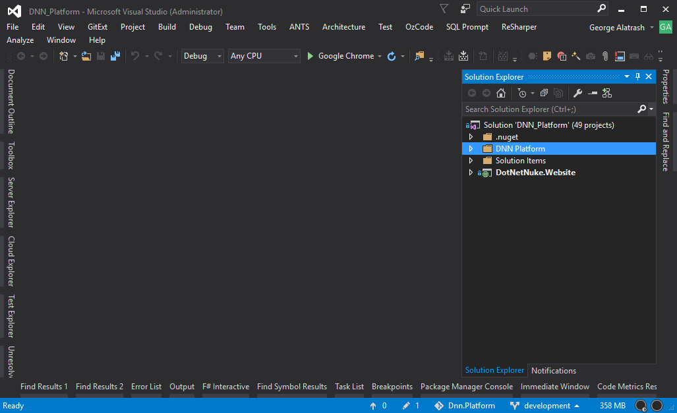Open Properties via the wrench icon
Image resolution: width=677 pixels, height=413 pixels.
tap(577, 94)
